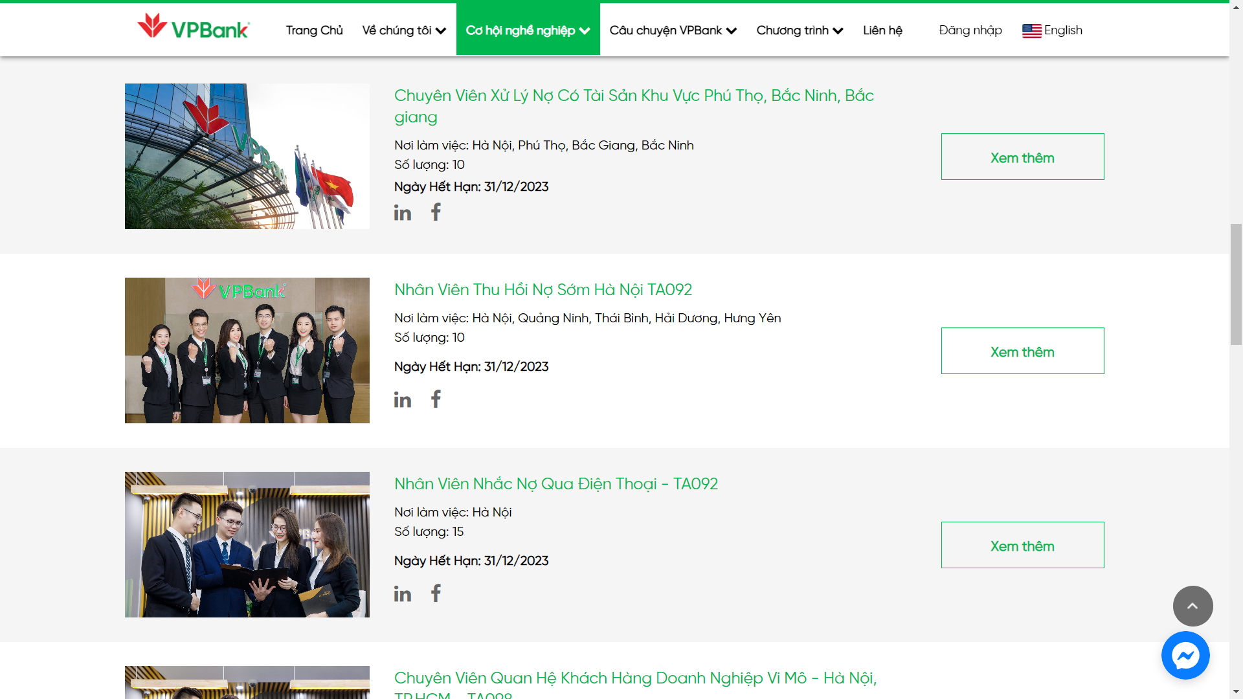
Task: Click the VPBank building photo thumbnail
Action: point(247,156)
